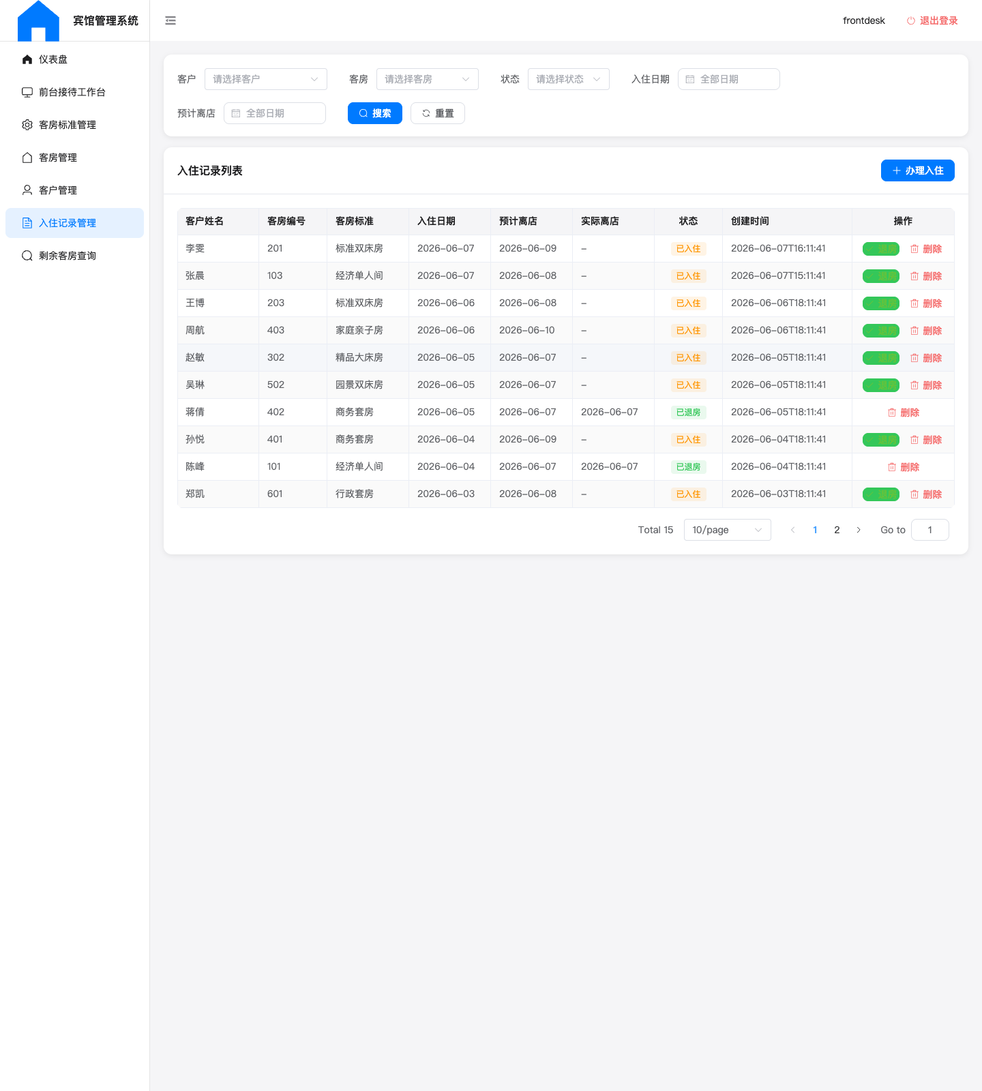Screen dimensions: 982x1091
Task: Open the 预计离店 date picker field
Action: point(275,113)
